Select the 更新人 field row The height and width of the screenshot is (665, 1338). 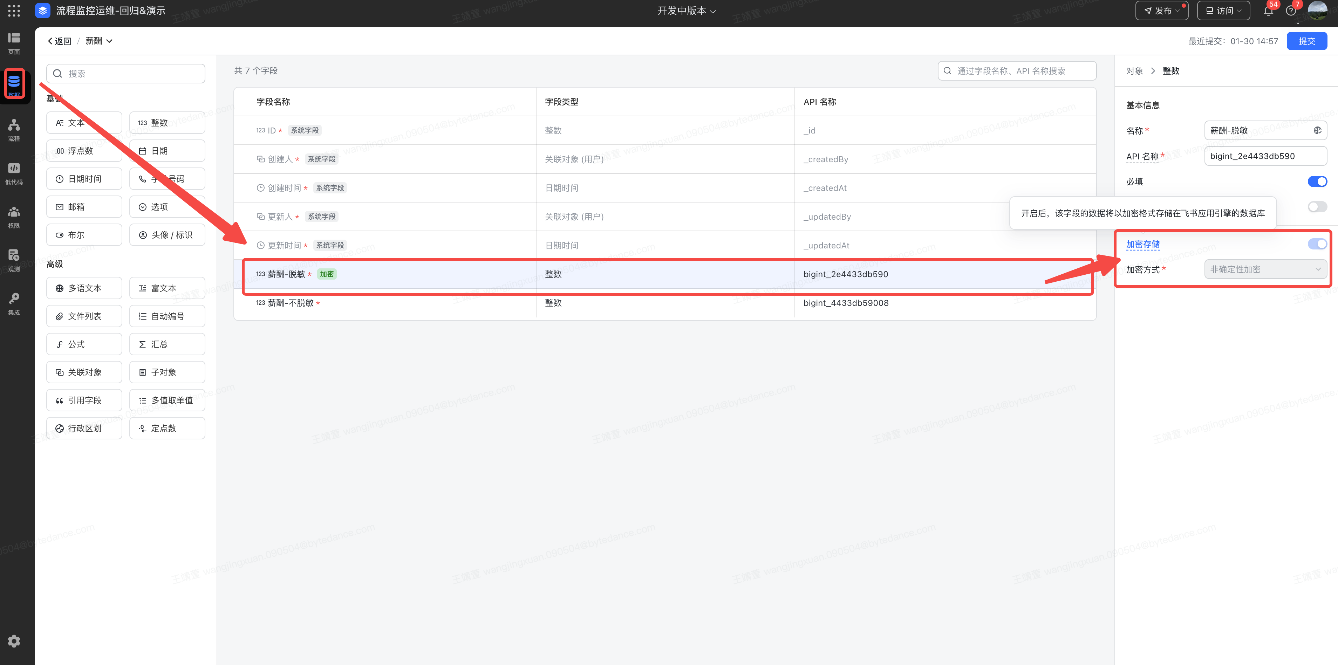[x=665, y=217]
